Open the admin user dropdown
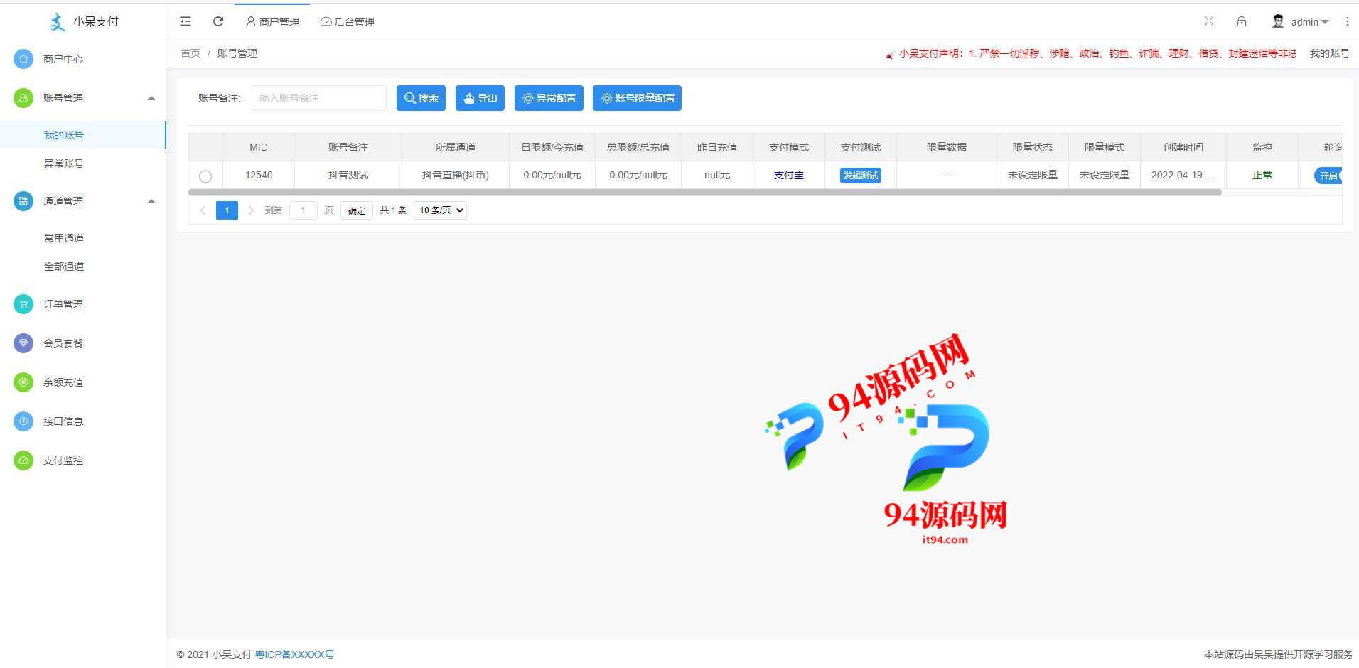The width and height of the screenshot is (1359, 668). tap(1309, 22)
